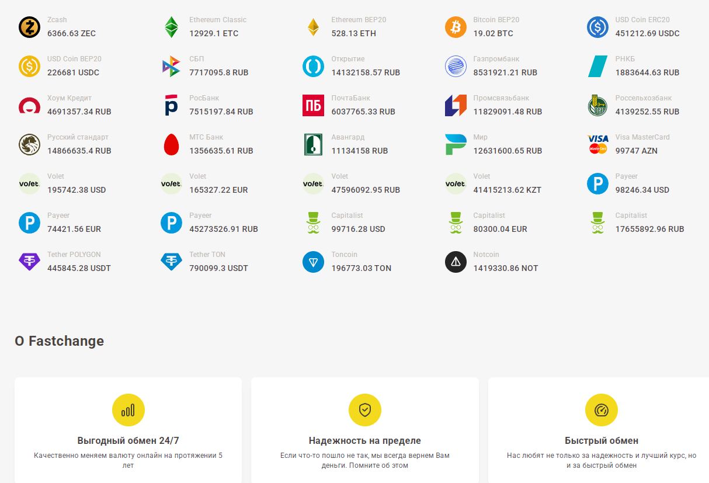709x483 pixels.
Task: Select the Volet 41415213.62 KZT entry
Action: tap(493, 183)
